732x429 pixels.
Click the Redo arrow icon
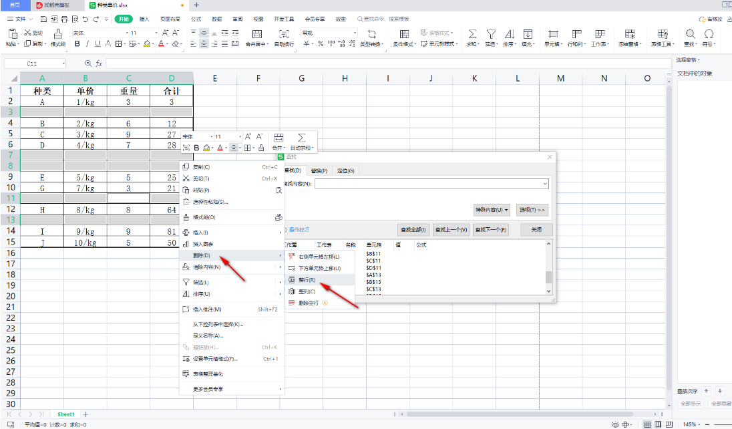[x=96, y=19]
